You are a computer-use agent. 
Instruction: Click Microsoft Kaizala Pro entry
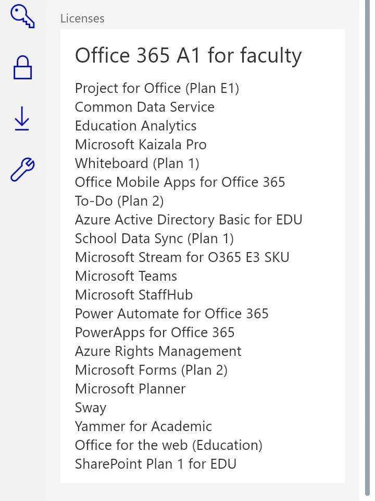tap(141, 145)
